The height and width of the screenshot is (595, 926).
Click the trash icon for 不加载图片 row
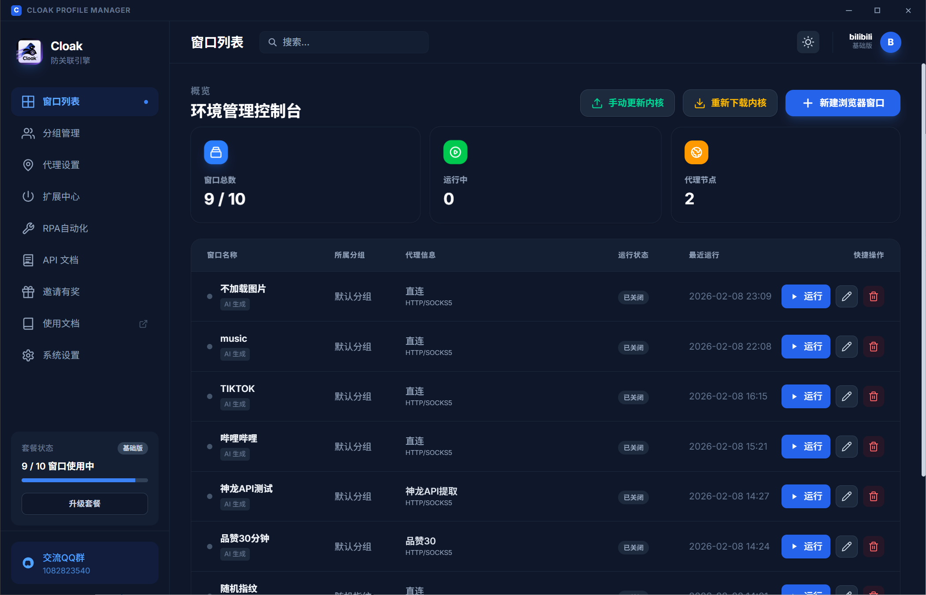pos(873,296)
